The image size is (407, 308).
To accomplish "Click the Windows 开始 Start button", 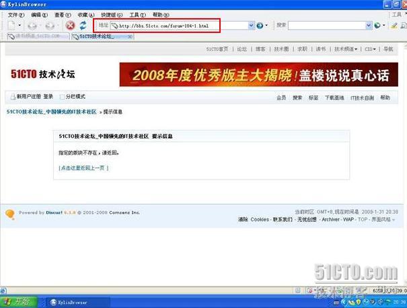I will (x=19, y=302).
